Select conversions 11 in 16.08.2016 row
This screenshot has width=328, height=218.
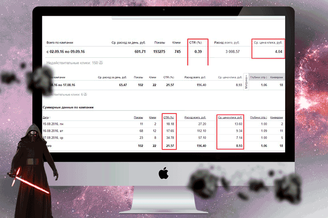coord(282,131)
